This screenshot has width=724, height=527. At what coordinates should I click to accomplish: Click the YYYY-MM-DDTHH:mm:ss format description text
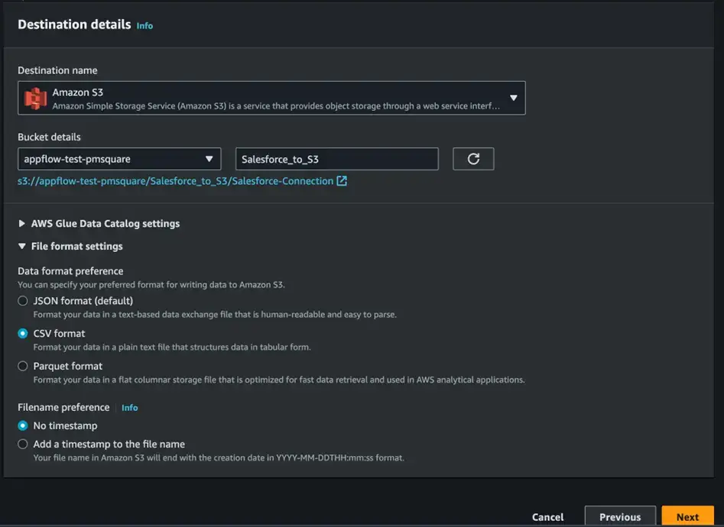pyautogui.click(x=219, y=457)
